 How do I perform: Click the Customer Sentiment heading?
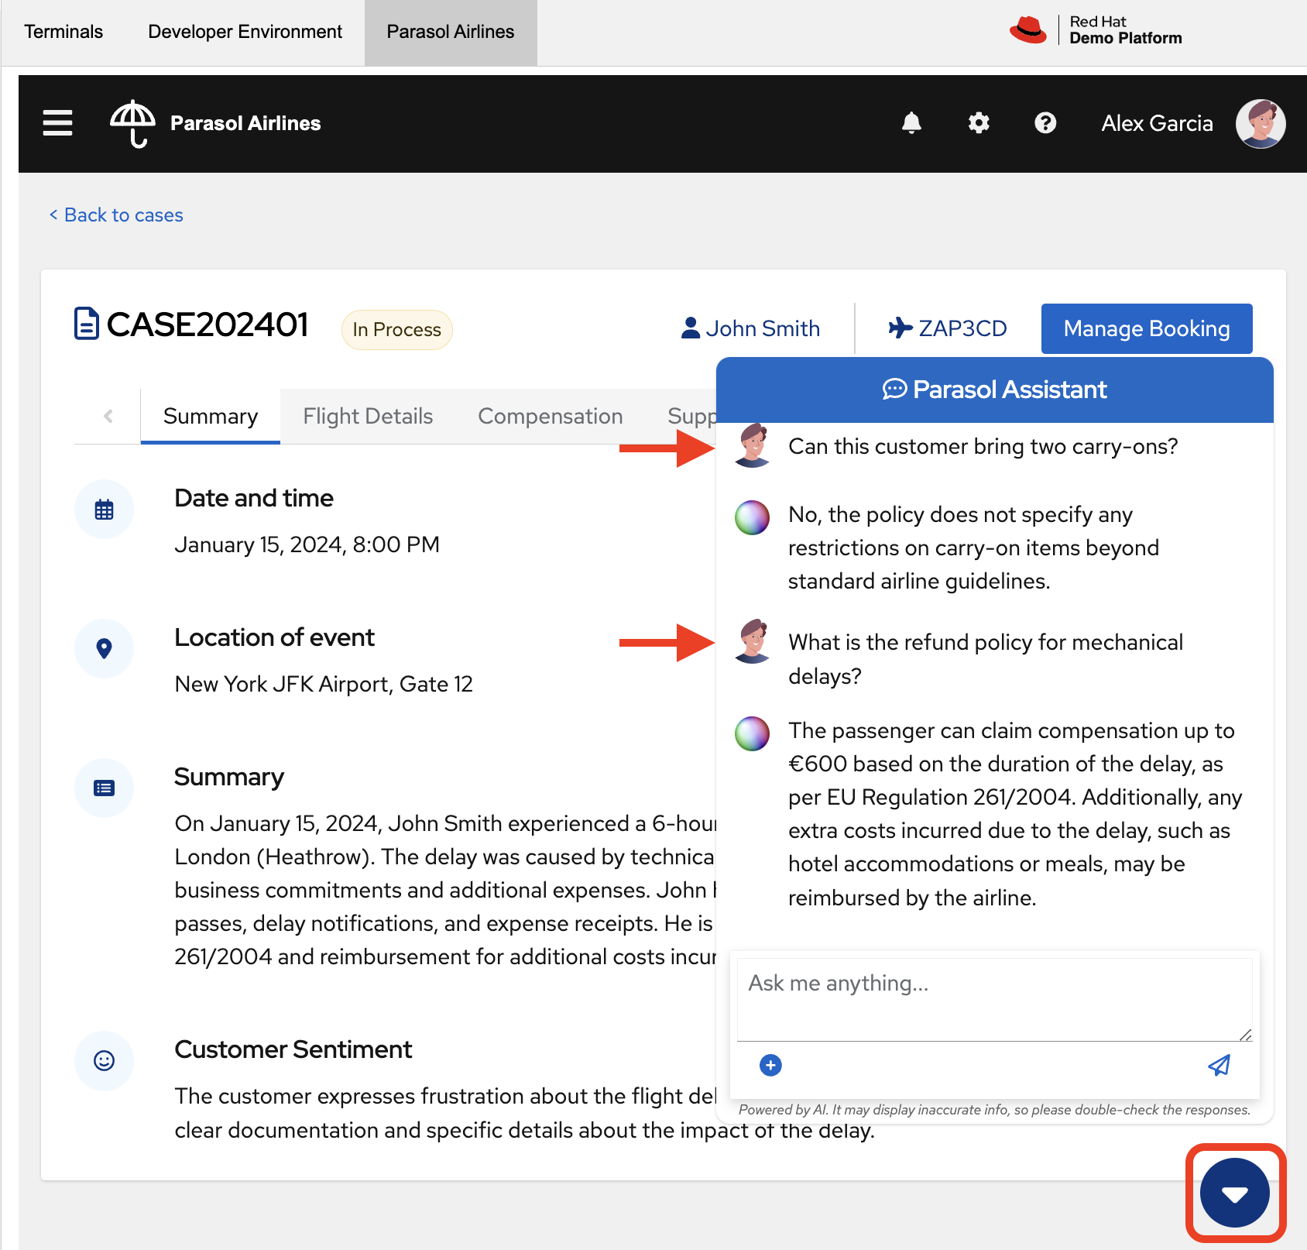click(x=293, y=1049)
